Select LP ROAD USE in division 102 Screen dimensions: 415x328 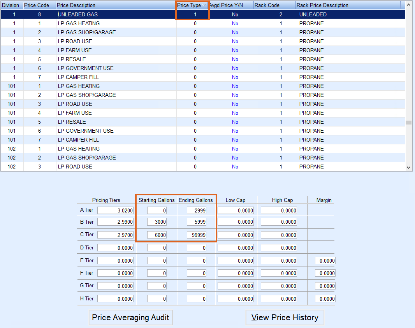[x=203, y=167]
